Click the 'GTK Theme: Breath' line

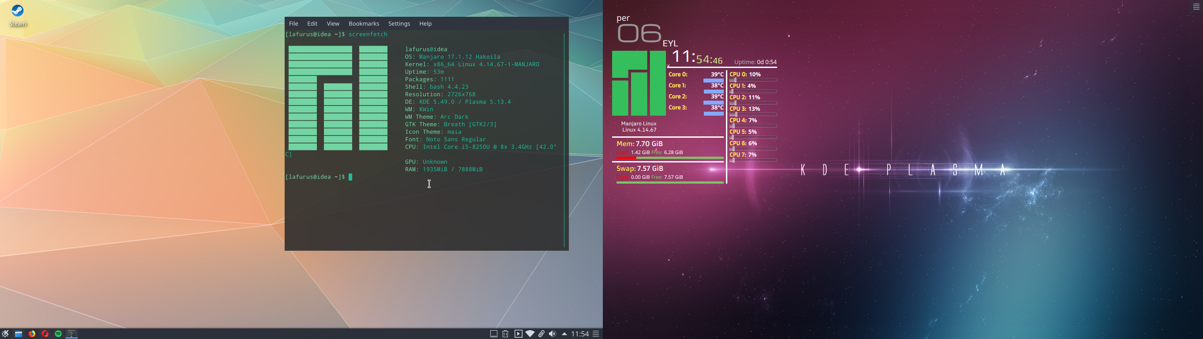(x=451, y=124)
